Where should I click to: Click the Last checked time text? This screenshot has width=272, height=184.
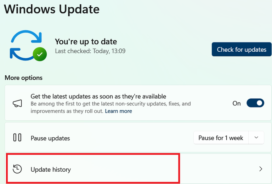tap(90, 51)
